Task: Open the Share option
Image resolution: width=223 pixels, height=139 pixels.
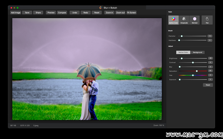Action: 38,13
